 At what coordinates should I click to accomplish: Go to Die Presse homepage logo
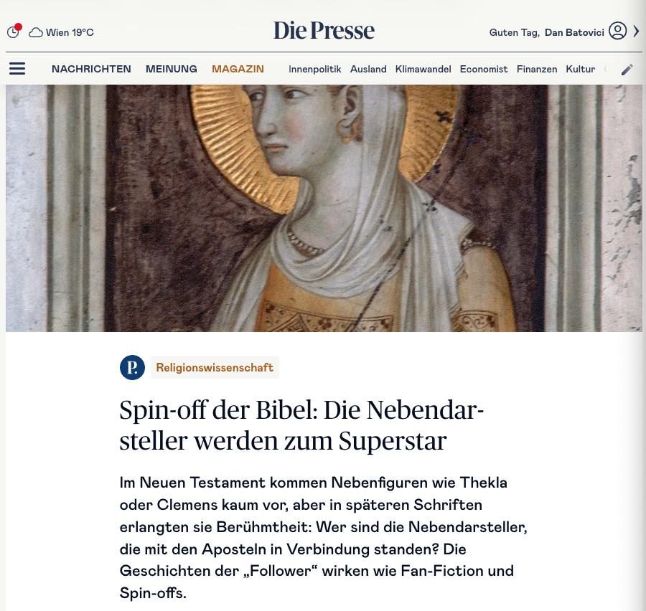[324, 31]
